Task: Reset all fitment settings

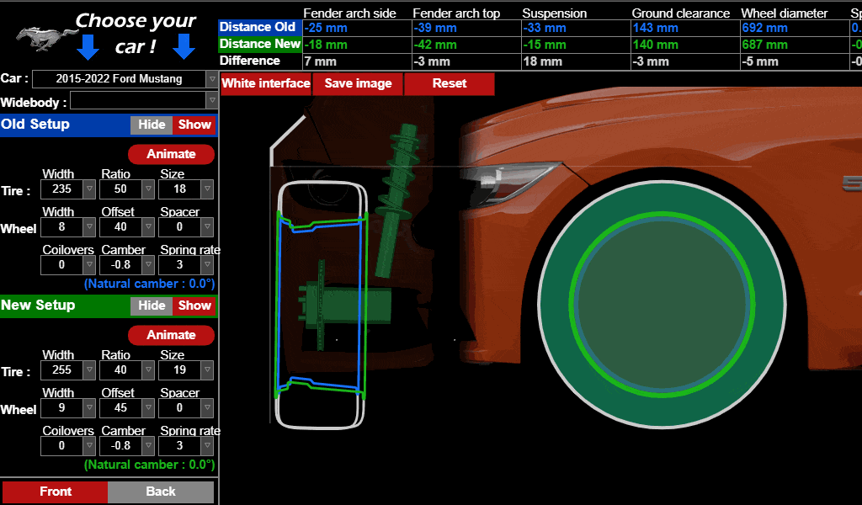Action: 449,83
